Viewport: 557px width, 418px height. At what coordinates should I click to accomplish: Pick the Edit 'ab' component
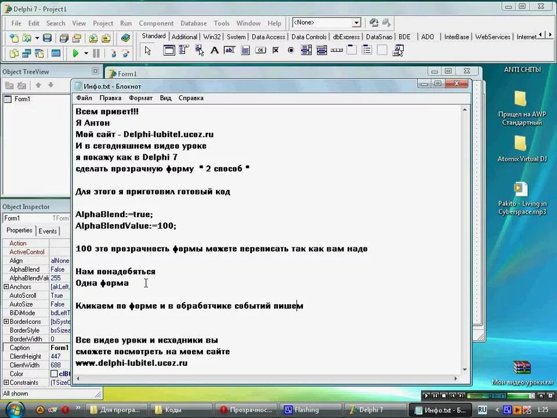tap(230, 50)
